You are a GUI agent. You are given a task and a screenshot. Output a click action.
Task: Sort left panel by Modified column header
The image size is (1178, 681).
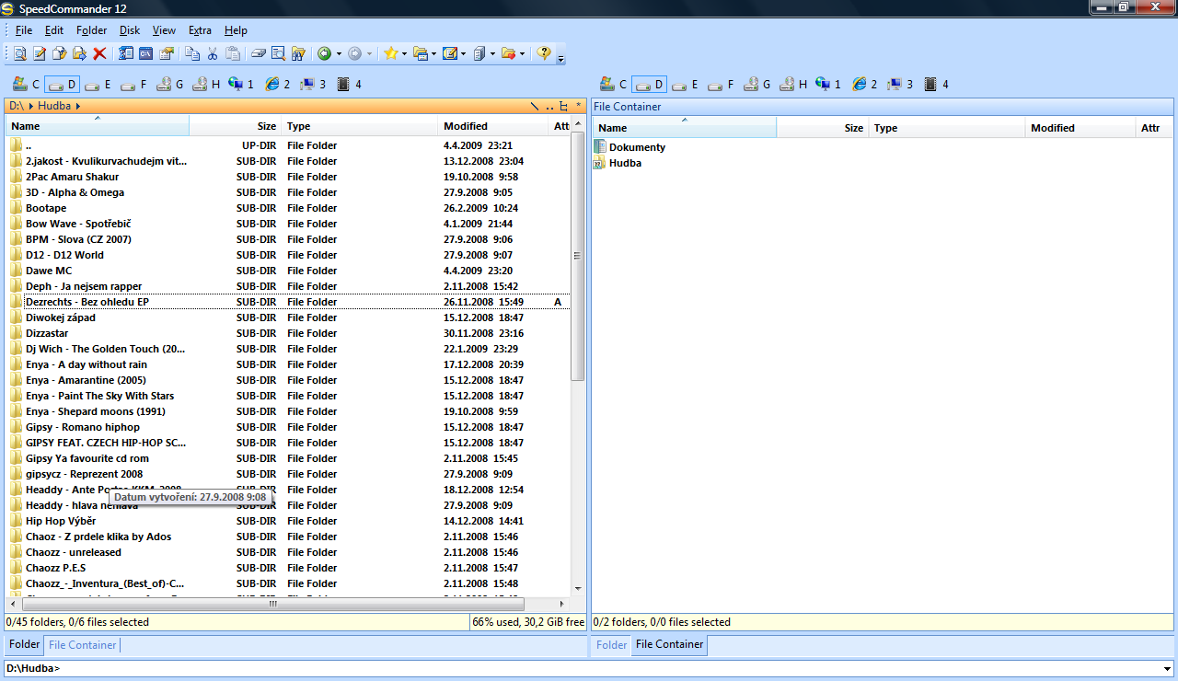(x=465, y=126)
